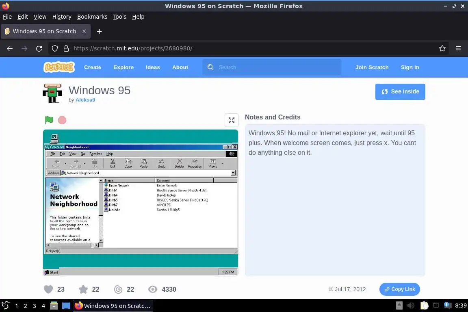
Task: Click the padlock site info icon
Action: pyautogui.click(x=66, y=48)
